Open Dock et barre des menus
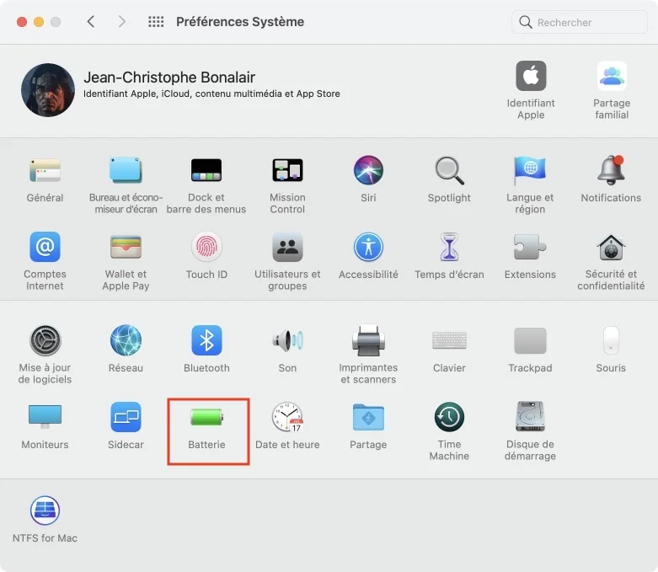Image resolution: width=658 pixels, height=572 pixels. click(x=206, y=170)
